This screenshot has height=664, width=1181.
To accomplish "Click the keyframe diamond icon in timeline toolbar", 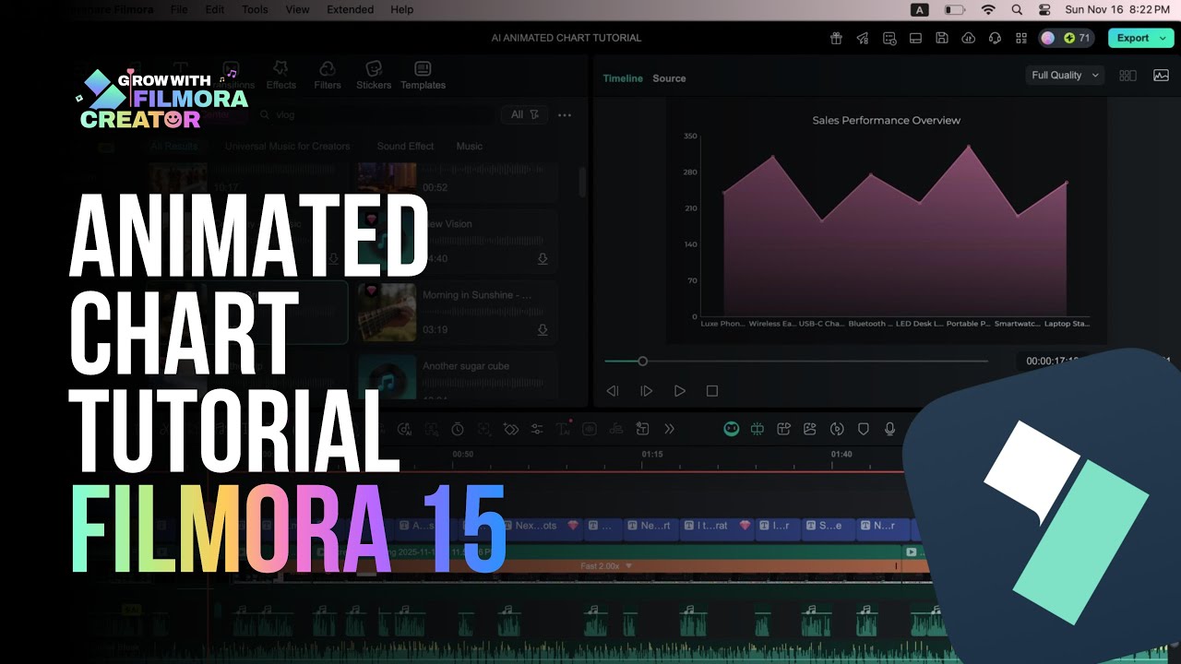I will pos(511,429).
